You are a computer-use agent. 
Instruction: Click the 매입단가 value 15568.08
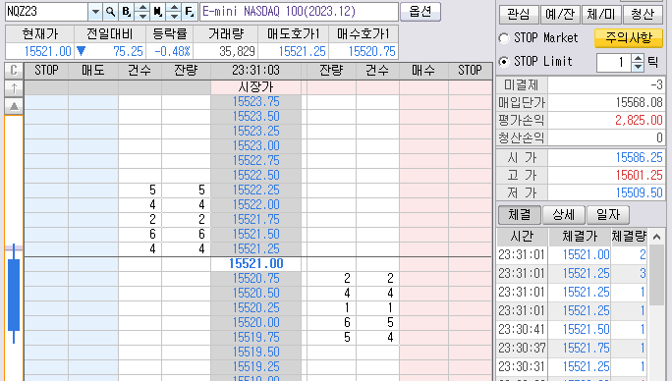[x=606, y=102]
